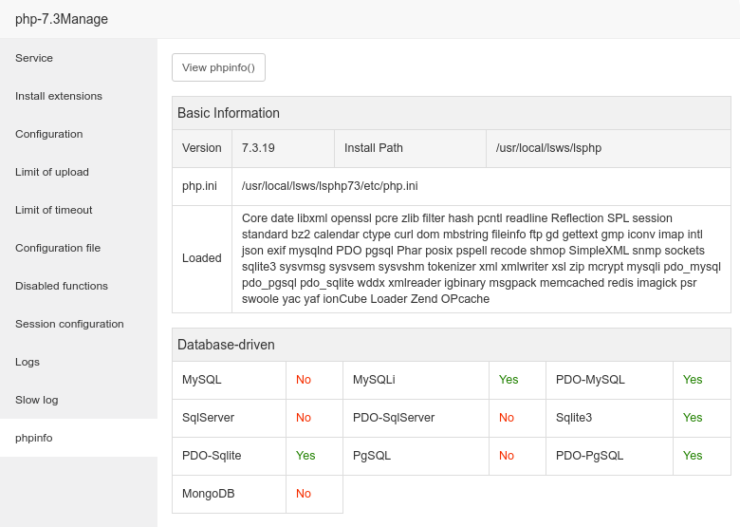Click the Install Path value /usr/local/lsws/lsphp
Viewport: 740px width, 527px height.
549,148
